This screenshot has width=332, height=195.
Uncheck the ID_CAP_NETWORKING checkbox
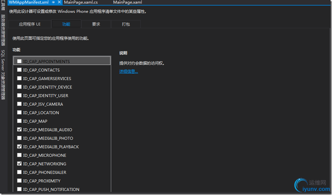point(19,164)
